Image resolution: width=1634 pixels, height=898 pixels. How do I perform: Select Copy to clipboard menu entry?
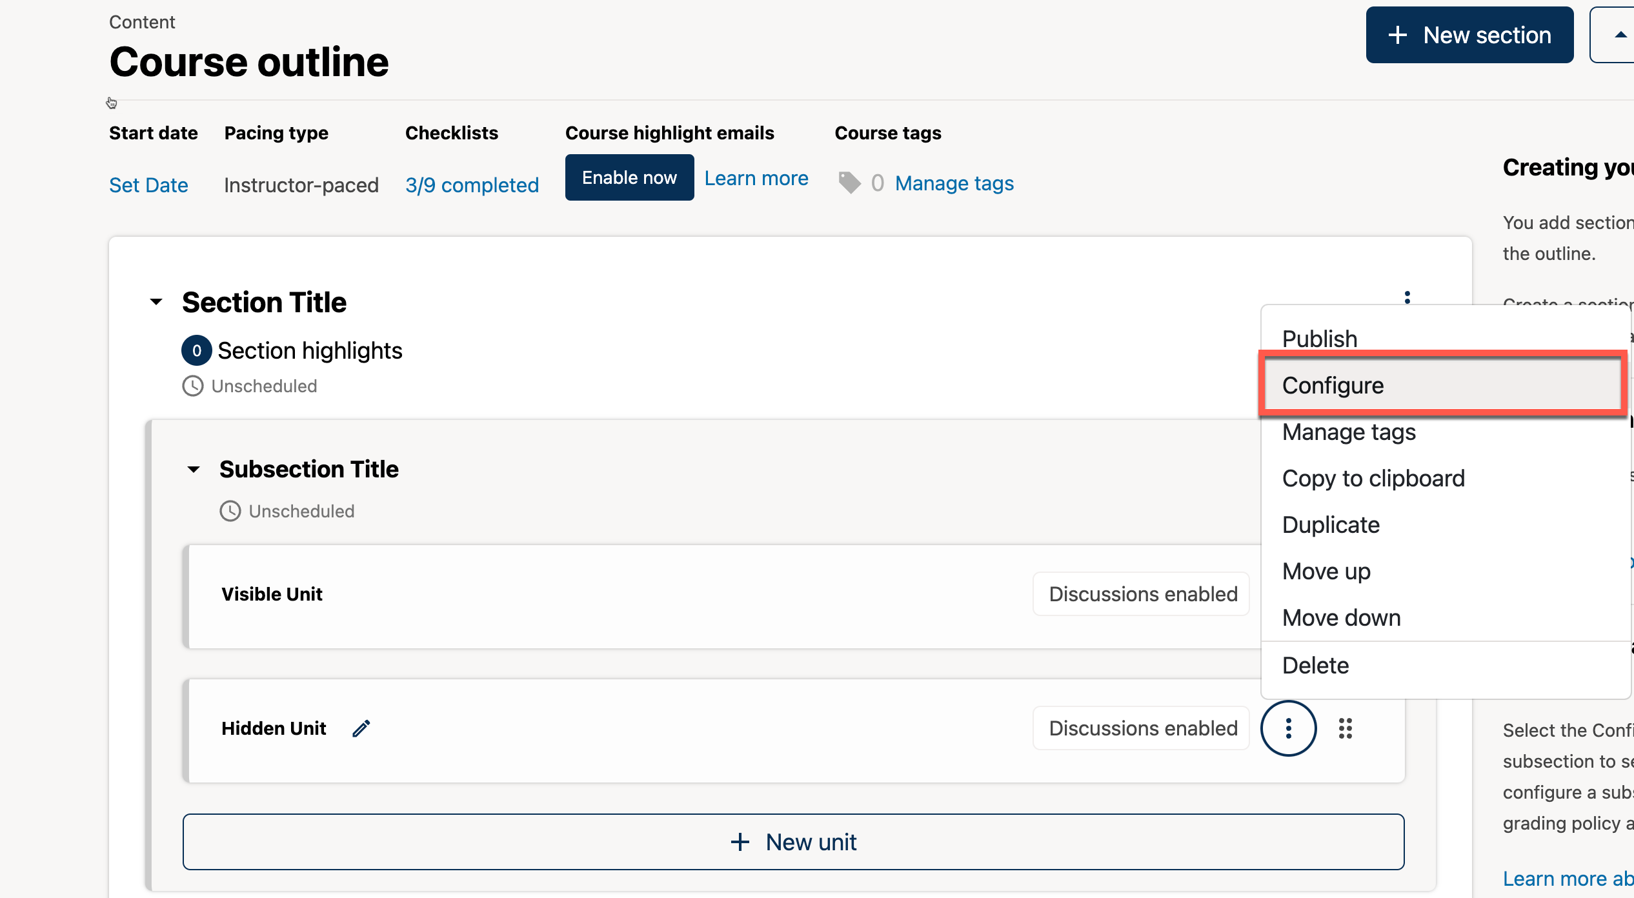pos(1373,478)
